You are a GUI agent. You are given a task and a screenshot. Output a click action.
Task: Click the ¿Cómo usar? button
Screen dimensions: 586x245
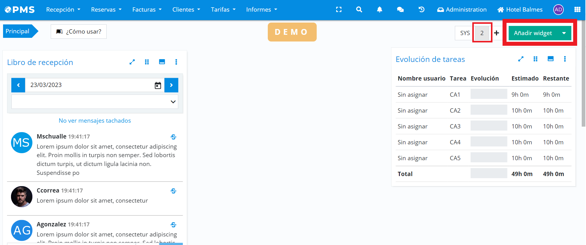79,31
